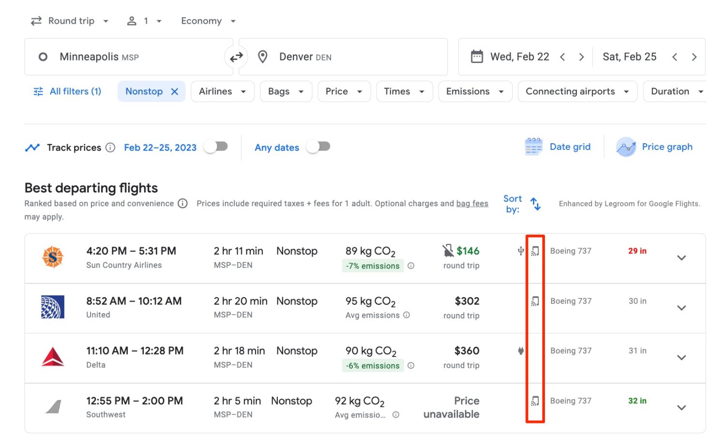This screenshot has width=726, height=447.
Task: Open the bag fees link
Action: (x=472, y=203)
